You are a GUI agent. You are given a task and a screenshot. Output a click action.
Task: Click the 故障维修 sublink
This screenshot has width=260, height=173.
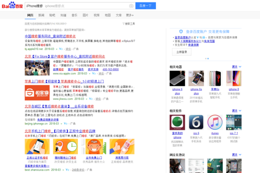pos(58,69)
